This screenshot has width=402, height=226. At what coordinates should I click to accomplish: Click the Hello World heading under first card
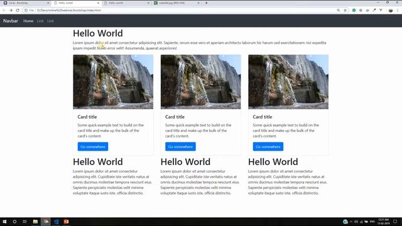[98, 162]
